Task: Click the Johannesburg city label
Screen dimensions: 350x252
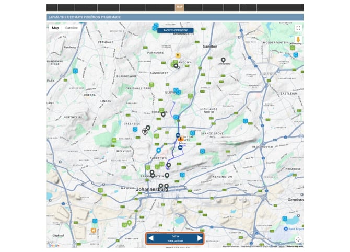Action: tap(152, 189)
